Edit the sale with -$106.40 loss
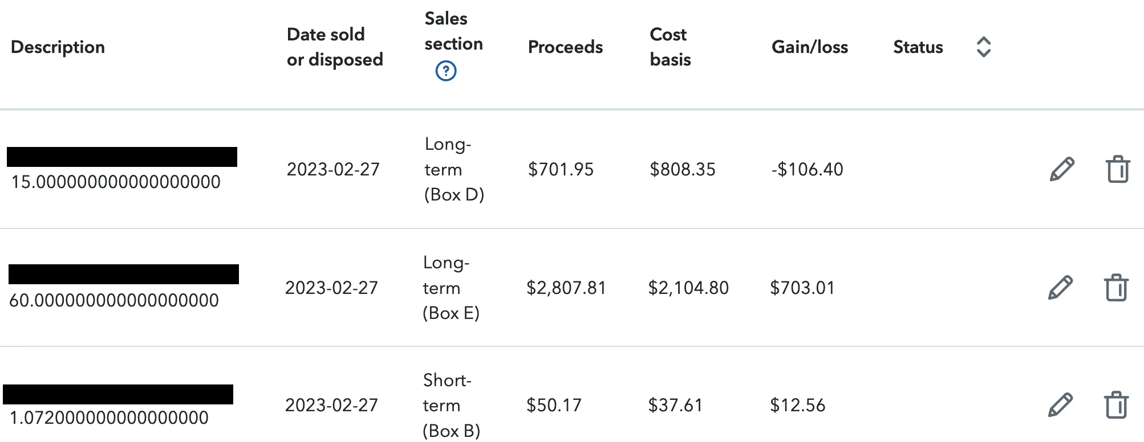This screenshot has height=442, width=1144. pyautogui.click(x=1062, y=169)
